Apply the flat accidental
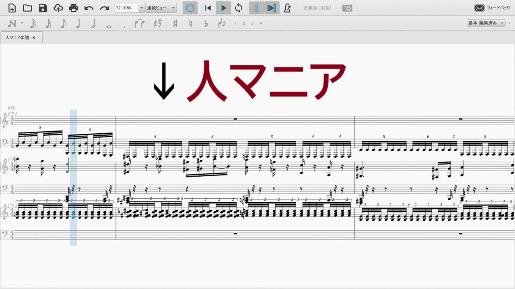515x289 pixels. [206, 24]
